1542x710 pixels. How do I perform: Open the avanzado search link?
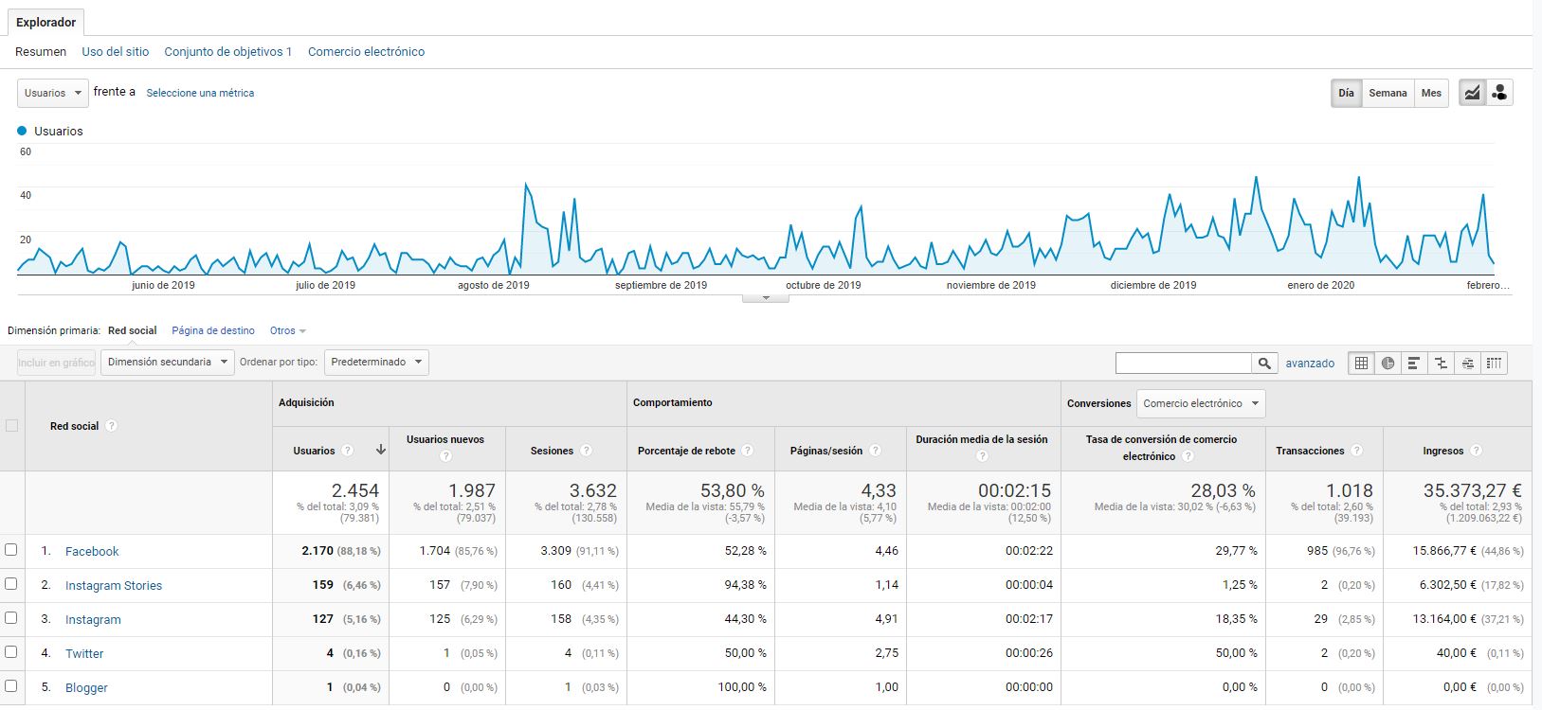[1310, 364]
